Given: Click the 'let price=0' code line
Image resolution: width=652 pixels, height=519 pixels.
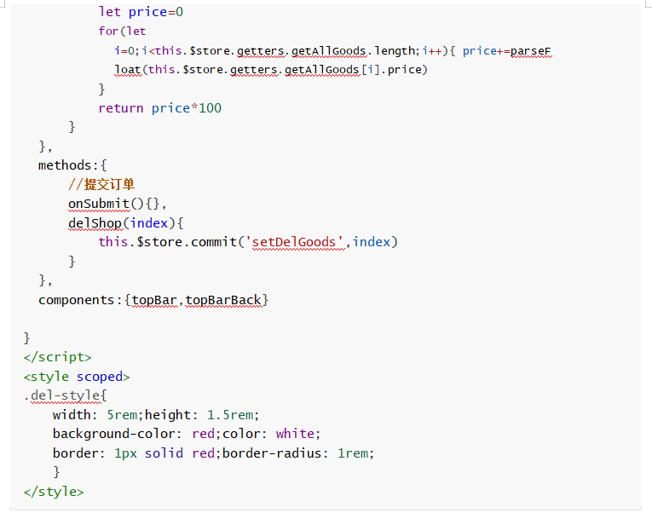Looking at the screenshot, I should (x=141, y=12).
